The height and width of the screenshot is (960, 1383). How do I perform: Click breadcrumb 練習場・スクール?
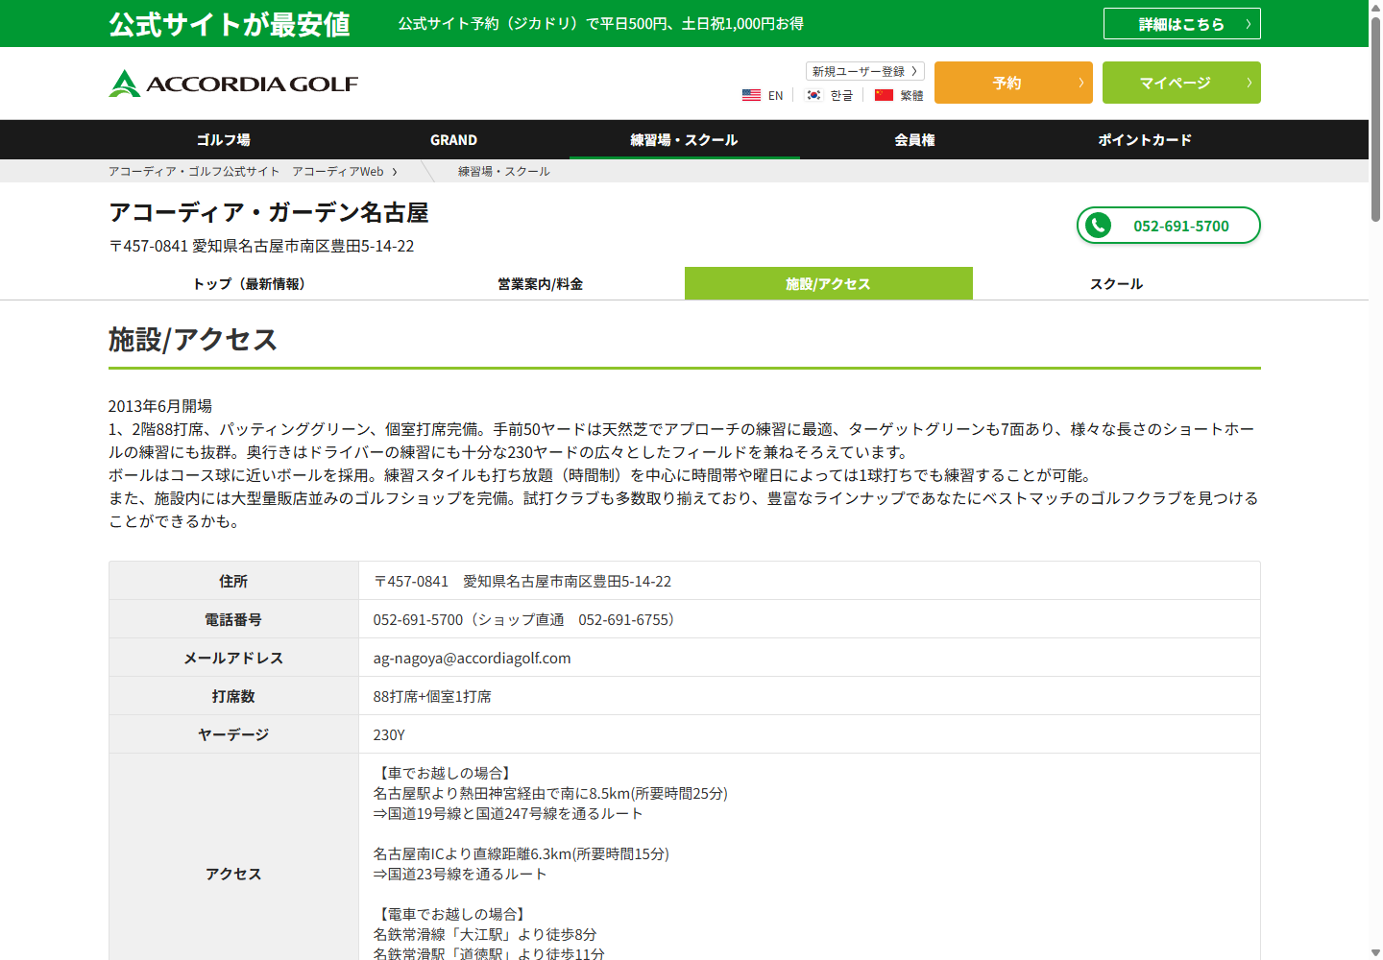click(x=503, y=171)
